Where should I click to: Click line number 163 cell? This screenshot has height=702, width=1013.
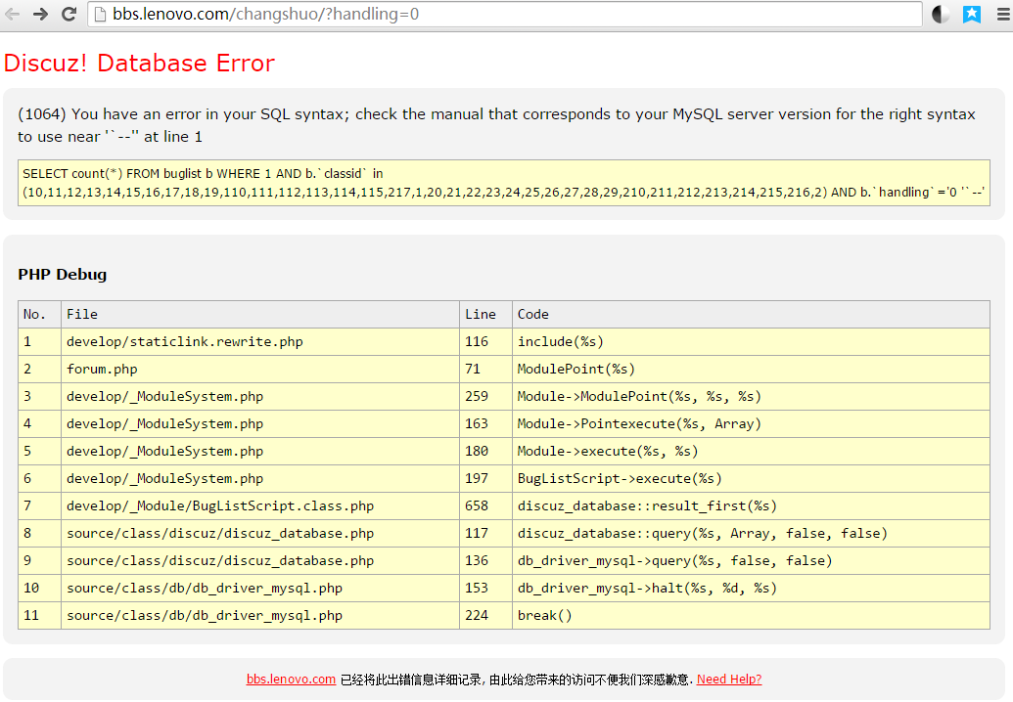(485, 424)
